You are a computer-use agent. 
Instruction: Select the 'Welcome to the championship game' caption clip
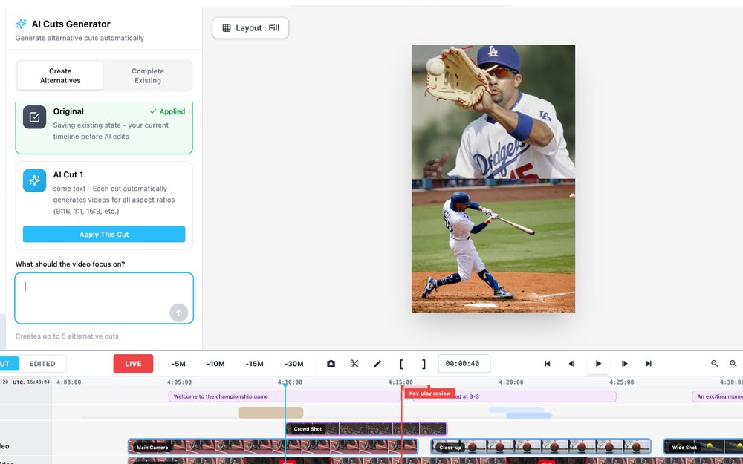pos(285,396)
